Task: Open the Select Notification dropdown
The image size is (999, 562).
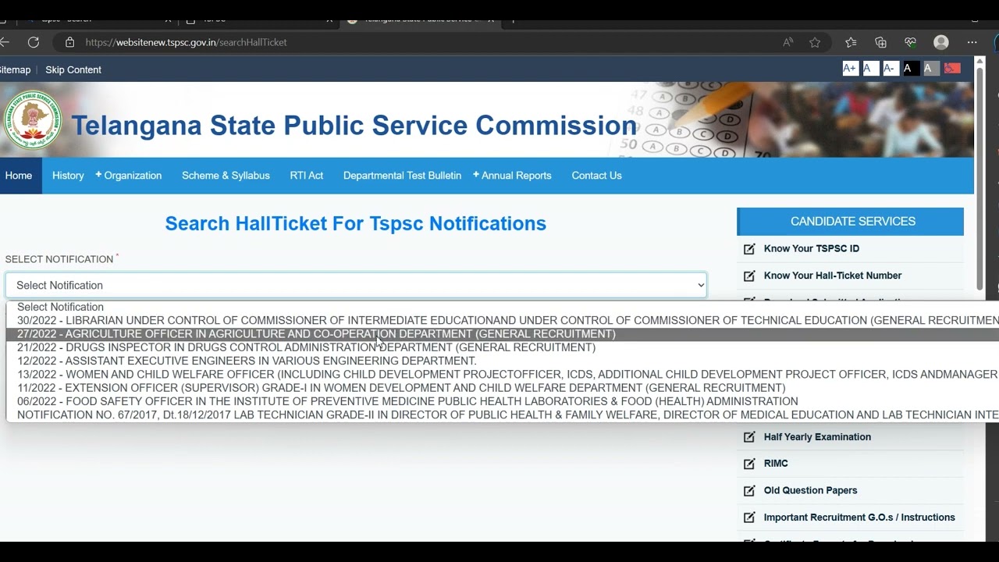Action: point(356,285)
